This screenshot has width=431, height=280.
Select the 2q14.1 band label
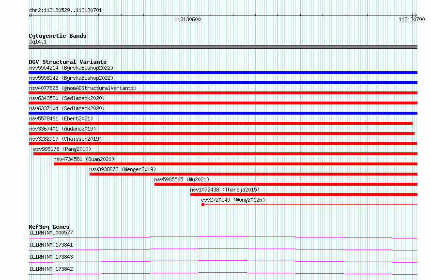click(x=38, y=42)
